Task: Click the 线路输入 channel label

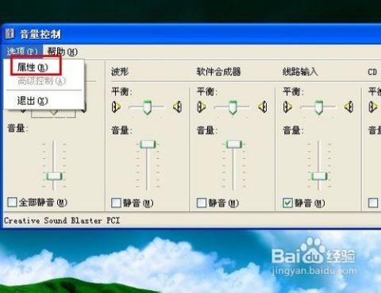Action: pyautogui.click(x=300, y=71)
